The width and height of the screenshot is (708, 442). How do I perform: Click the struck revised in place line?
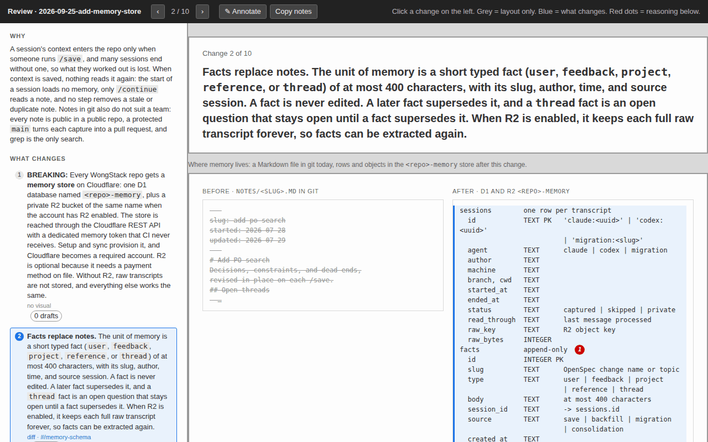(x=272, y=280)
